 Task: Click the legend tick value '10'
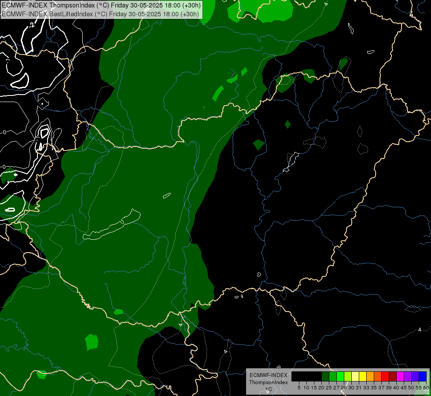tap(306, 388)
